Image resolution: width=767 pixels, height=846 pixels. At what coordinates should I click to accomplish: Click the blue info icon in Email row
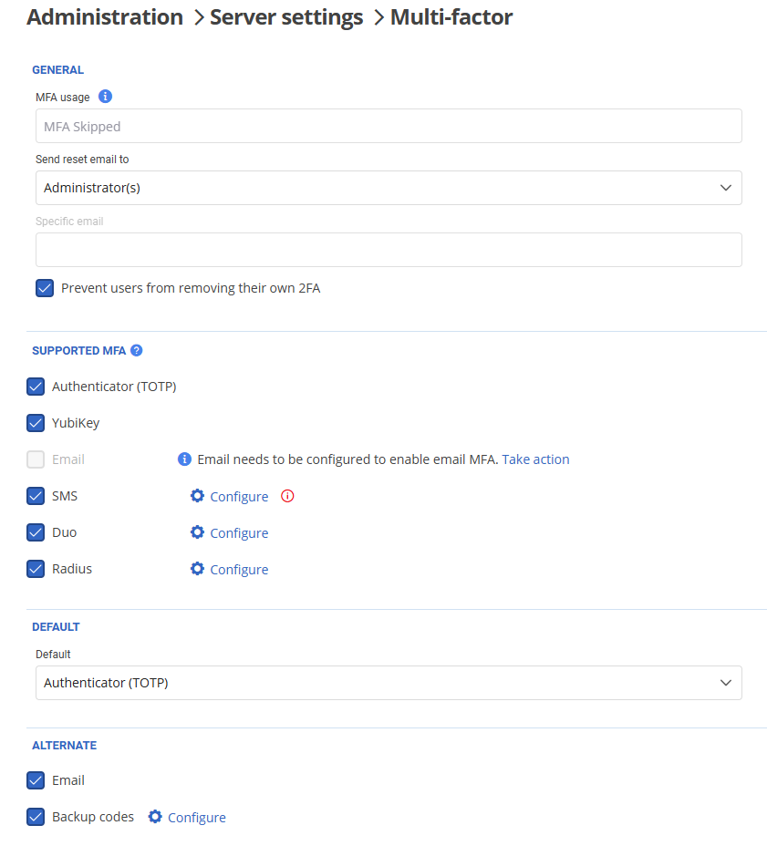click(184, 459)
